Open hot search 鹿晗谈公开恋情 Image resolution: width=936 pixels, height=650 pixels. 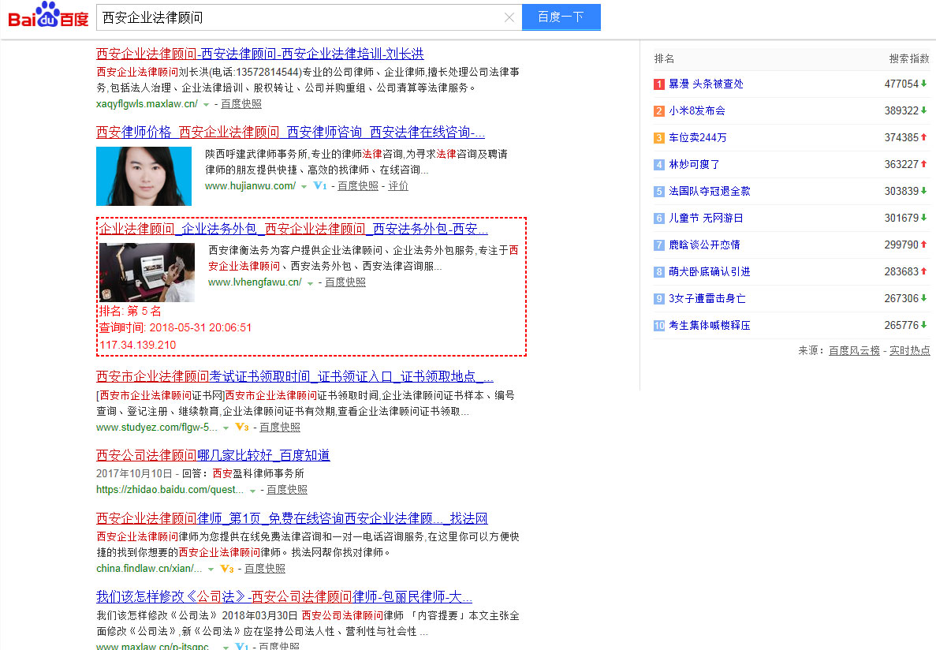tap(704, 245)
